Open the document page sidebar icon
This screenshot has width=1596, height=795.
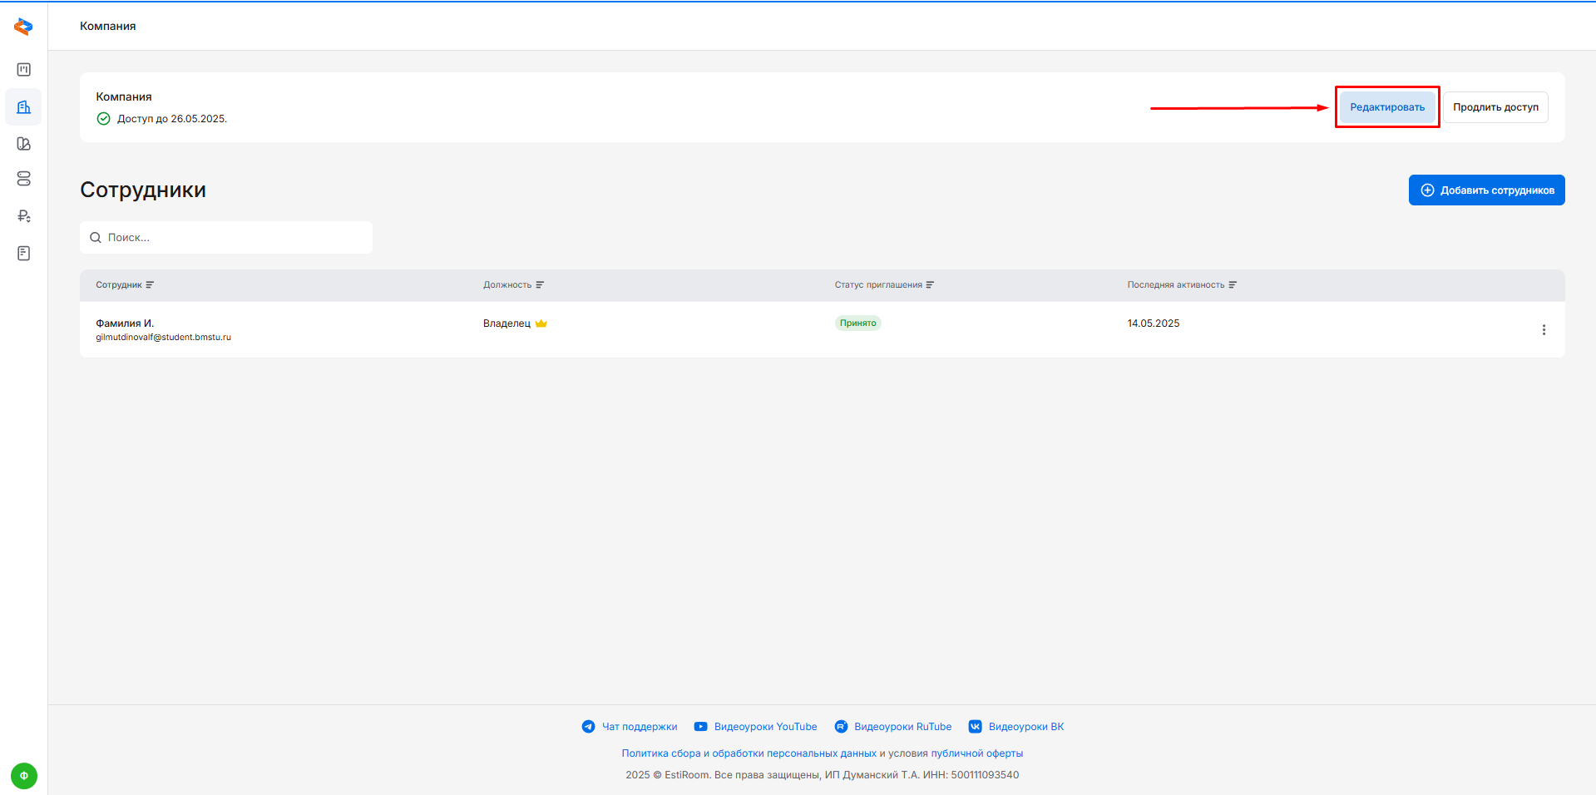click(23, 253)
